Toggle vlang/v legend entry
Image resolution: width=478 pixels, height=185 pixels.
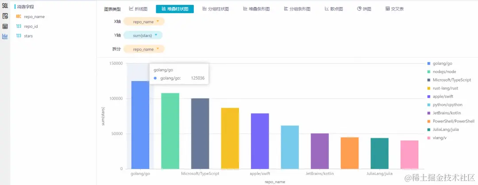437,138
